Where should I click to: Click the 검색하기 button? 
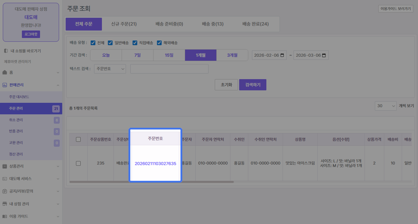click(252, 85)
